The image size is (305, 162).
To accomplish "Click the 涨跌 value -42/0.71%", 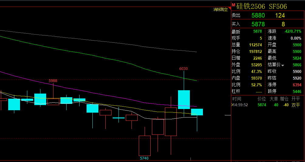I will click(x=292, y=31).
